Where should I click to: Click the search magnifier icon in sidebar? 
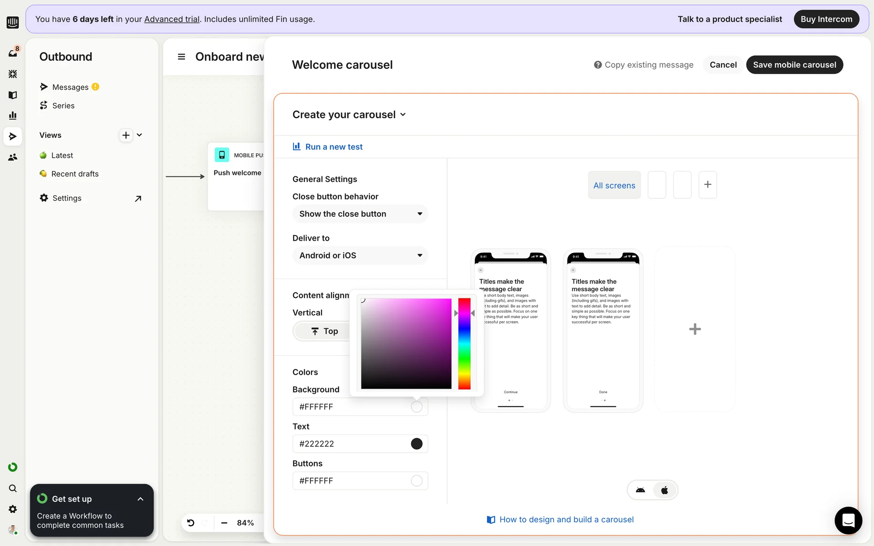point(13,488)
